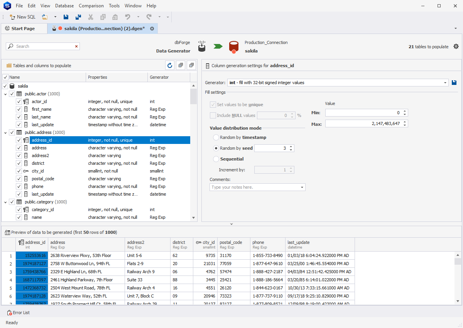Click the New SQL toolbar button
The height and width of the screenshot is (328, 463).
(x=22, y=17)
